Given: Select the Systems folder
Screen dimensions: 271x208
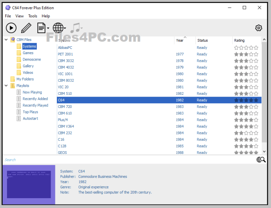Looking at the screenshot, I should click(x=29, y=46).
